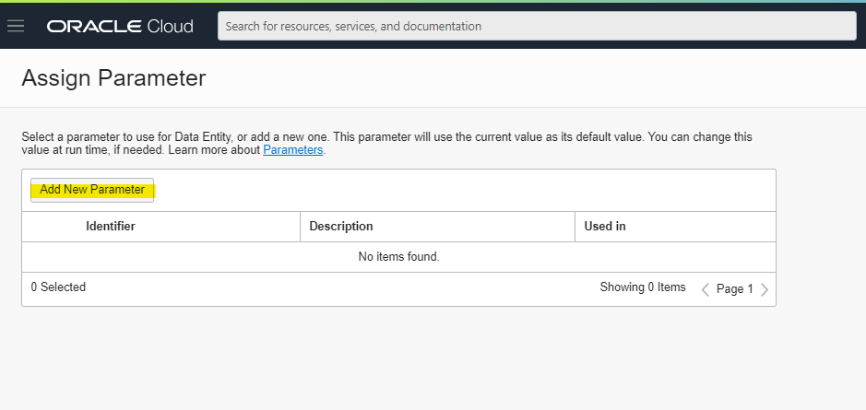Image resolution: width=866 pixels, height=410 pixels.
Task: Click the 0 Selected counter
Action: [x=58, y=287]
